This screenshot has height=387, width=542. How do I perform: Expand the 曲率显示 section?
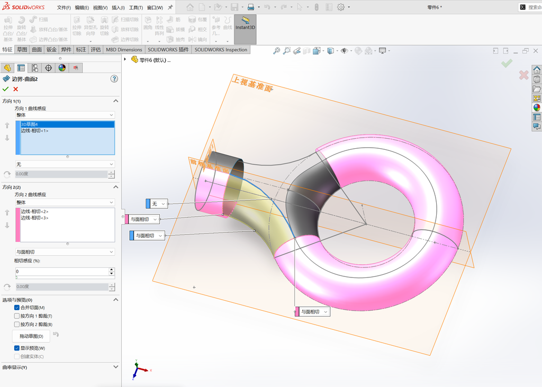[x=116, y=367]
